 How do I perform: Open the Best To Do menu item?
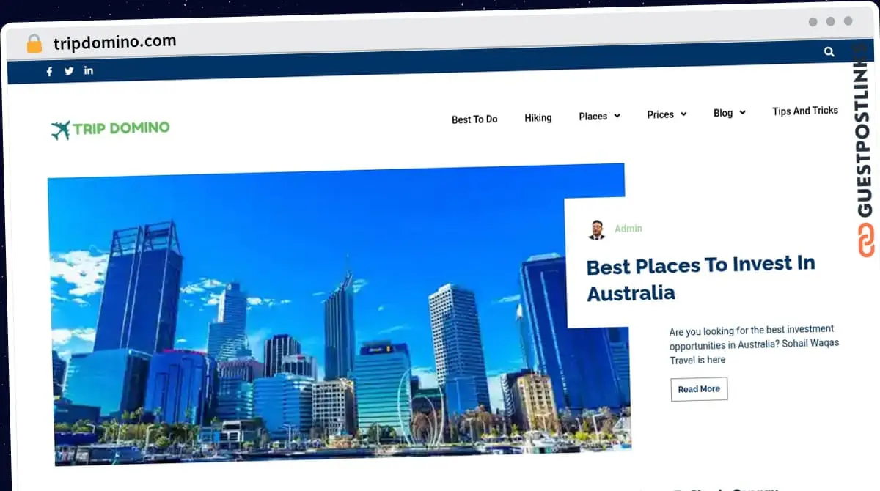474,119
